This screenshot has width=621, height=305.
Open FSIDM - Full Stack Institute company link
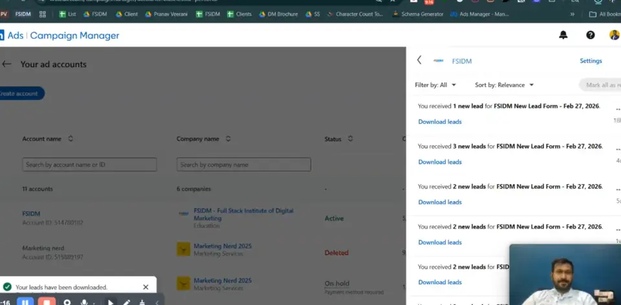click(x=243, y=215)
